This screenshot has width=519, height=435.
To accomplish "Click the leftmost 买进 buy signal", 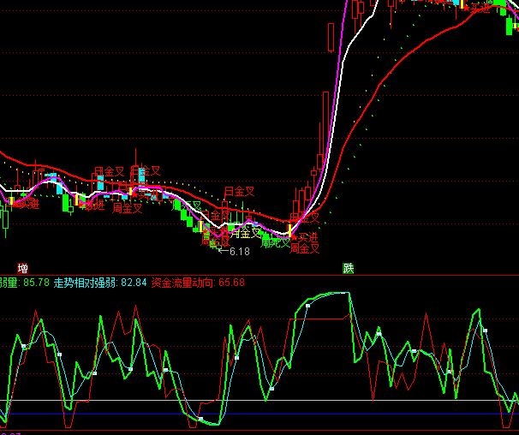I will point(27,204).
